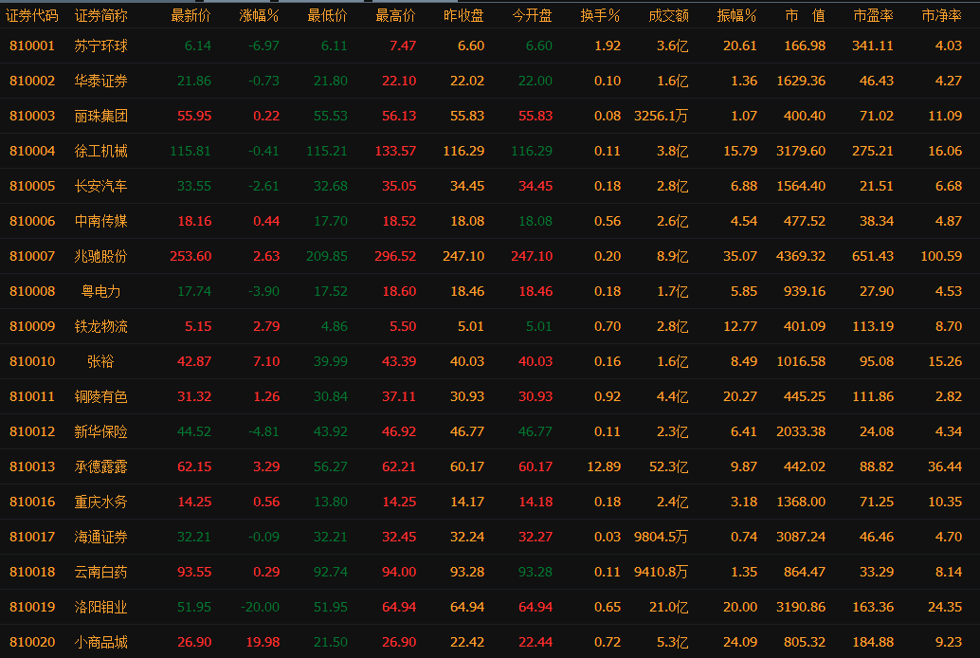
Task: Select the 苏宁环球 stock name
Action: click(x=100, y=46)
